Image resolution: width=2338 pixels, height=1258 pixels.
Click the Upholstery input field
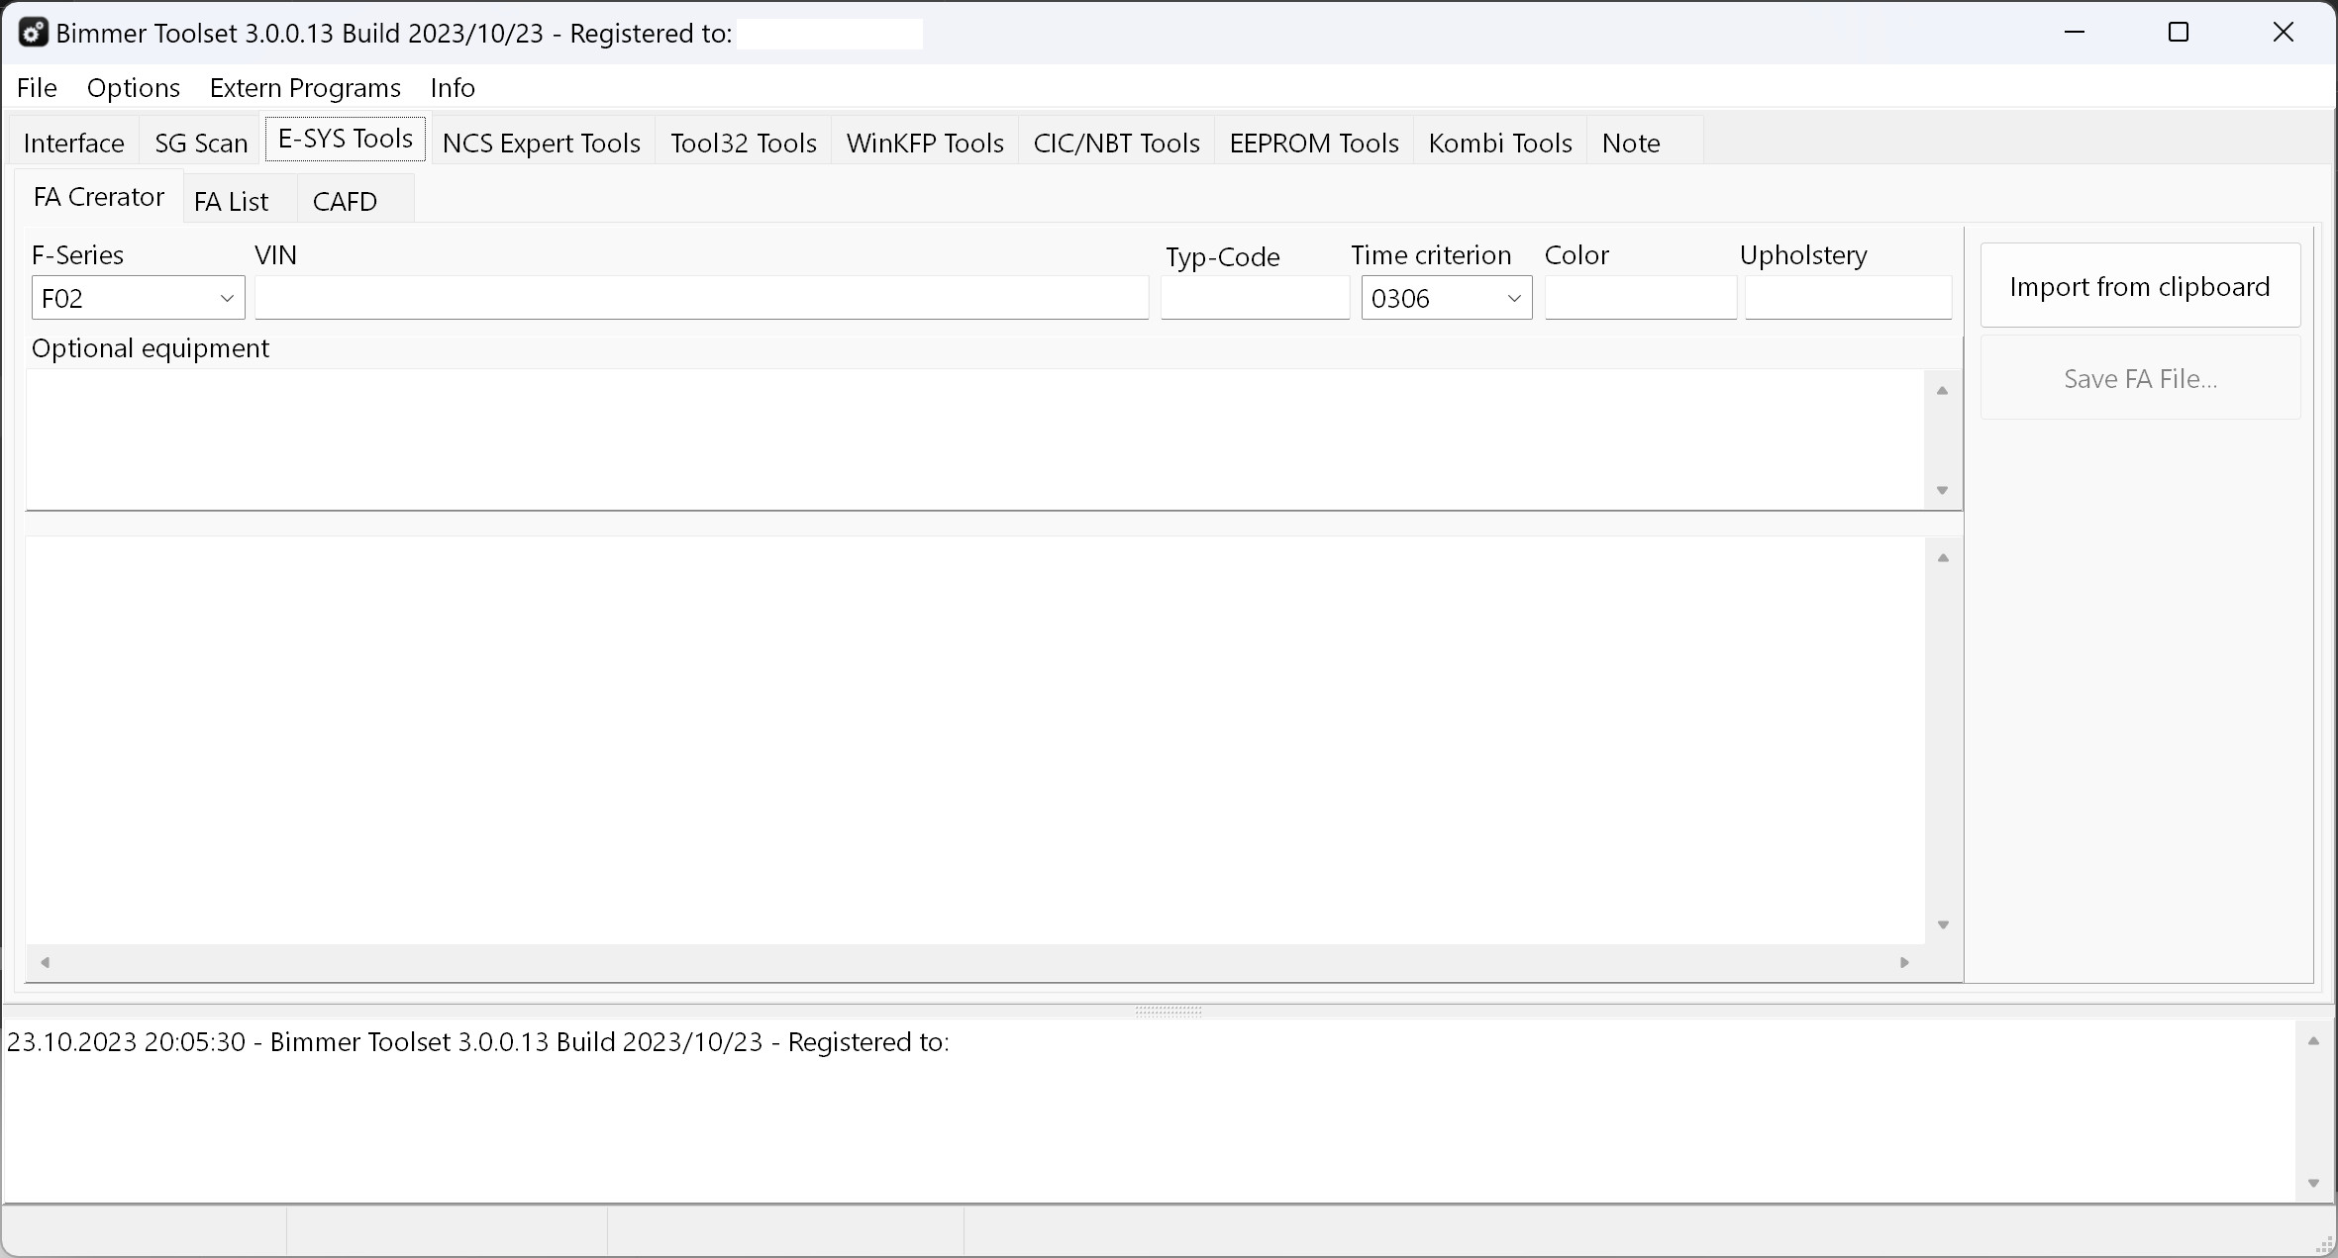point(1847,298)
